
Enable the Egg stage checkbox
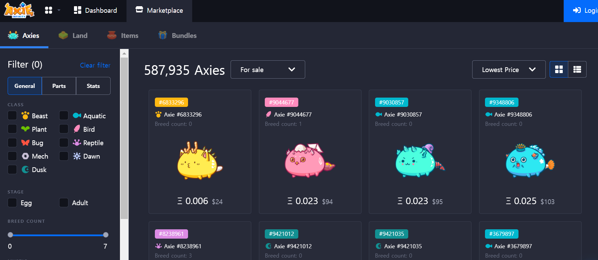click(12, 202)
